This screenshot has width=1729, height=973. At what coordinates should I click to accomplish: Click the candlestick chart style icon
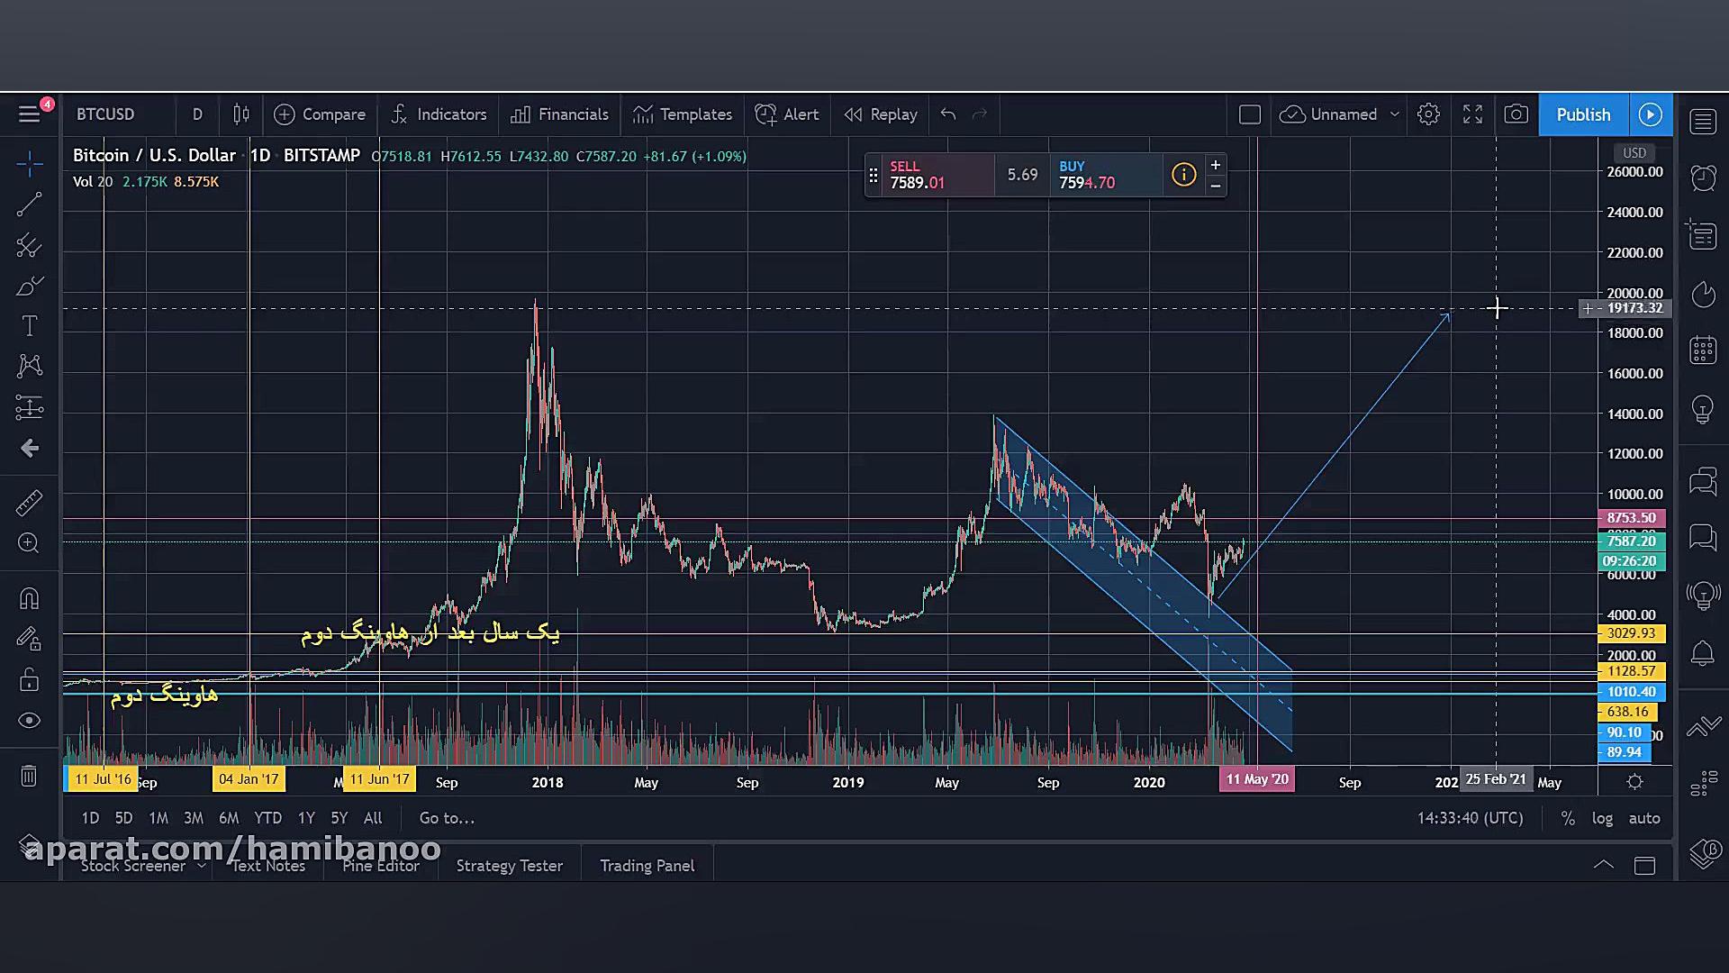pyautogui.click(x=240, y=114)
